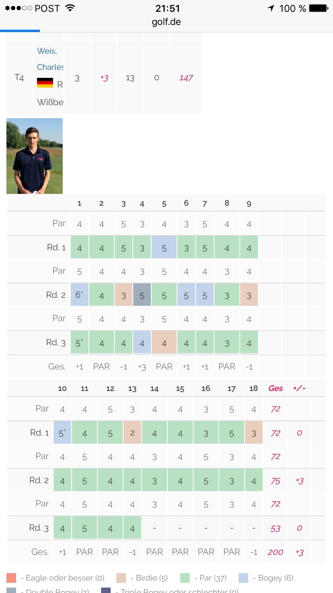Tap the location arrow status icon
This screenshot has width=333, height=593.
click(x=271, y=8)
